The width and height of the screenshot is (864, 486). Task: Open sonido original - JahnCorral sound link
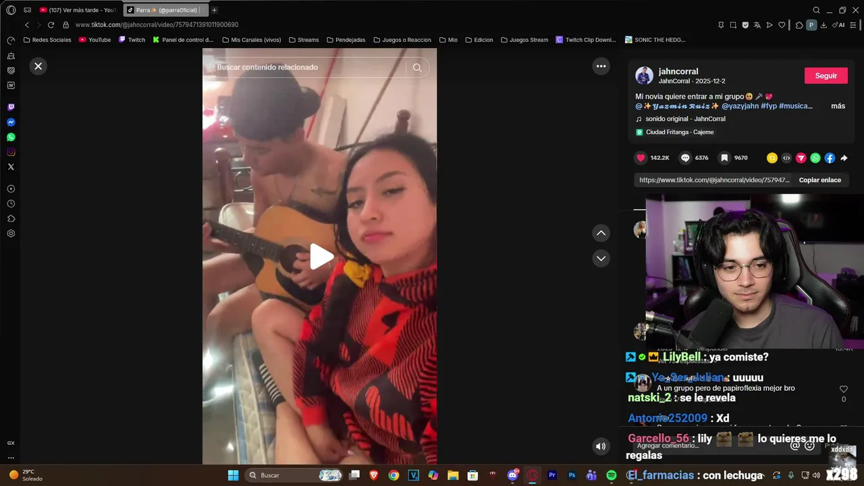point(685,119)
